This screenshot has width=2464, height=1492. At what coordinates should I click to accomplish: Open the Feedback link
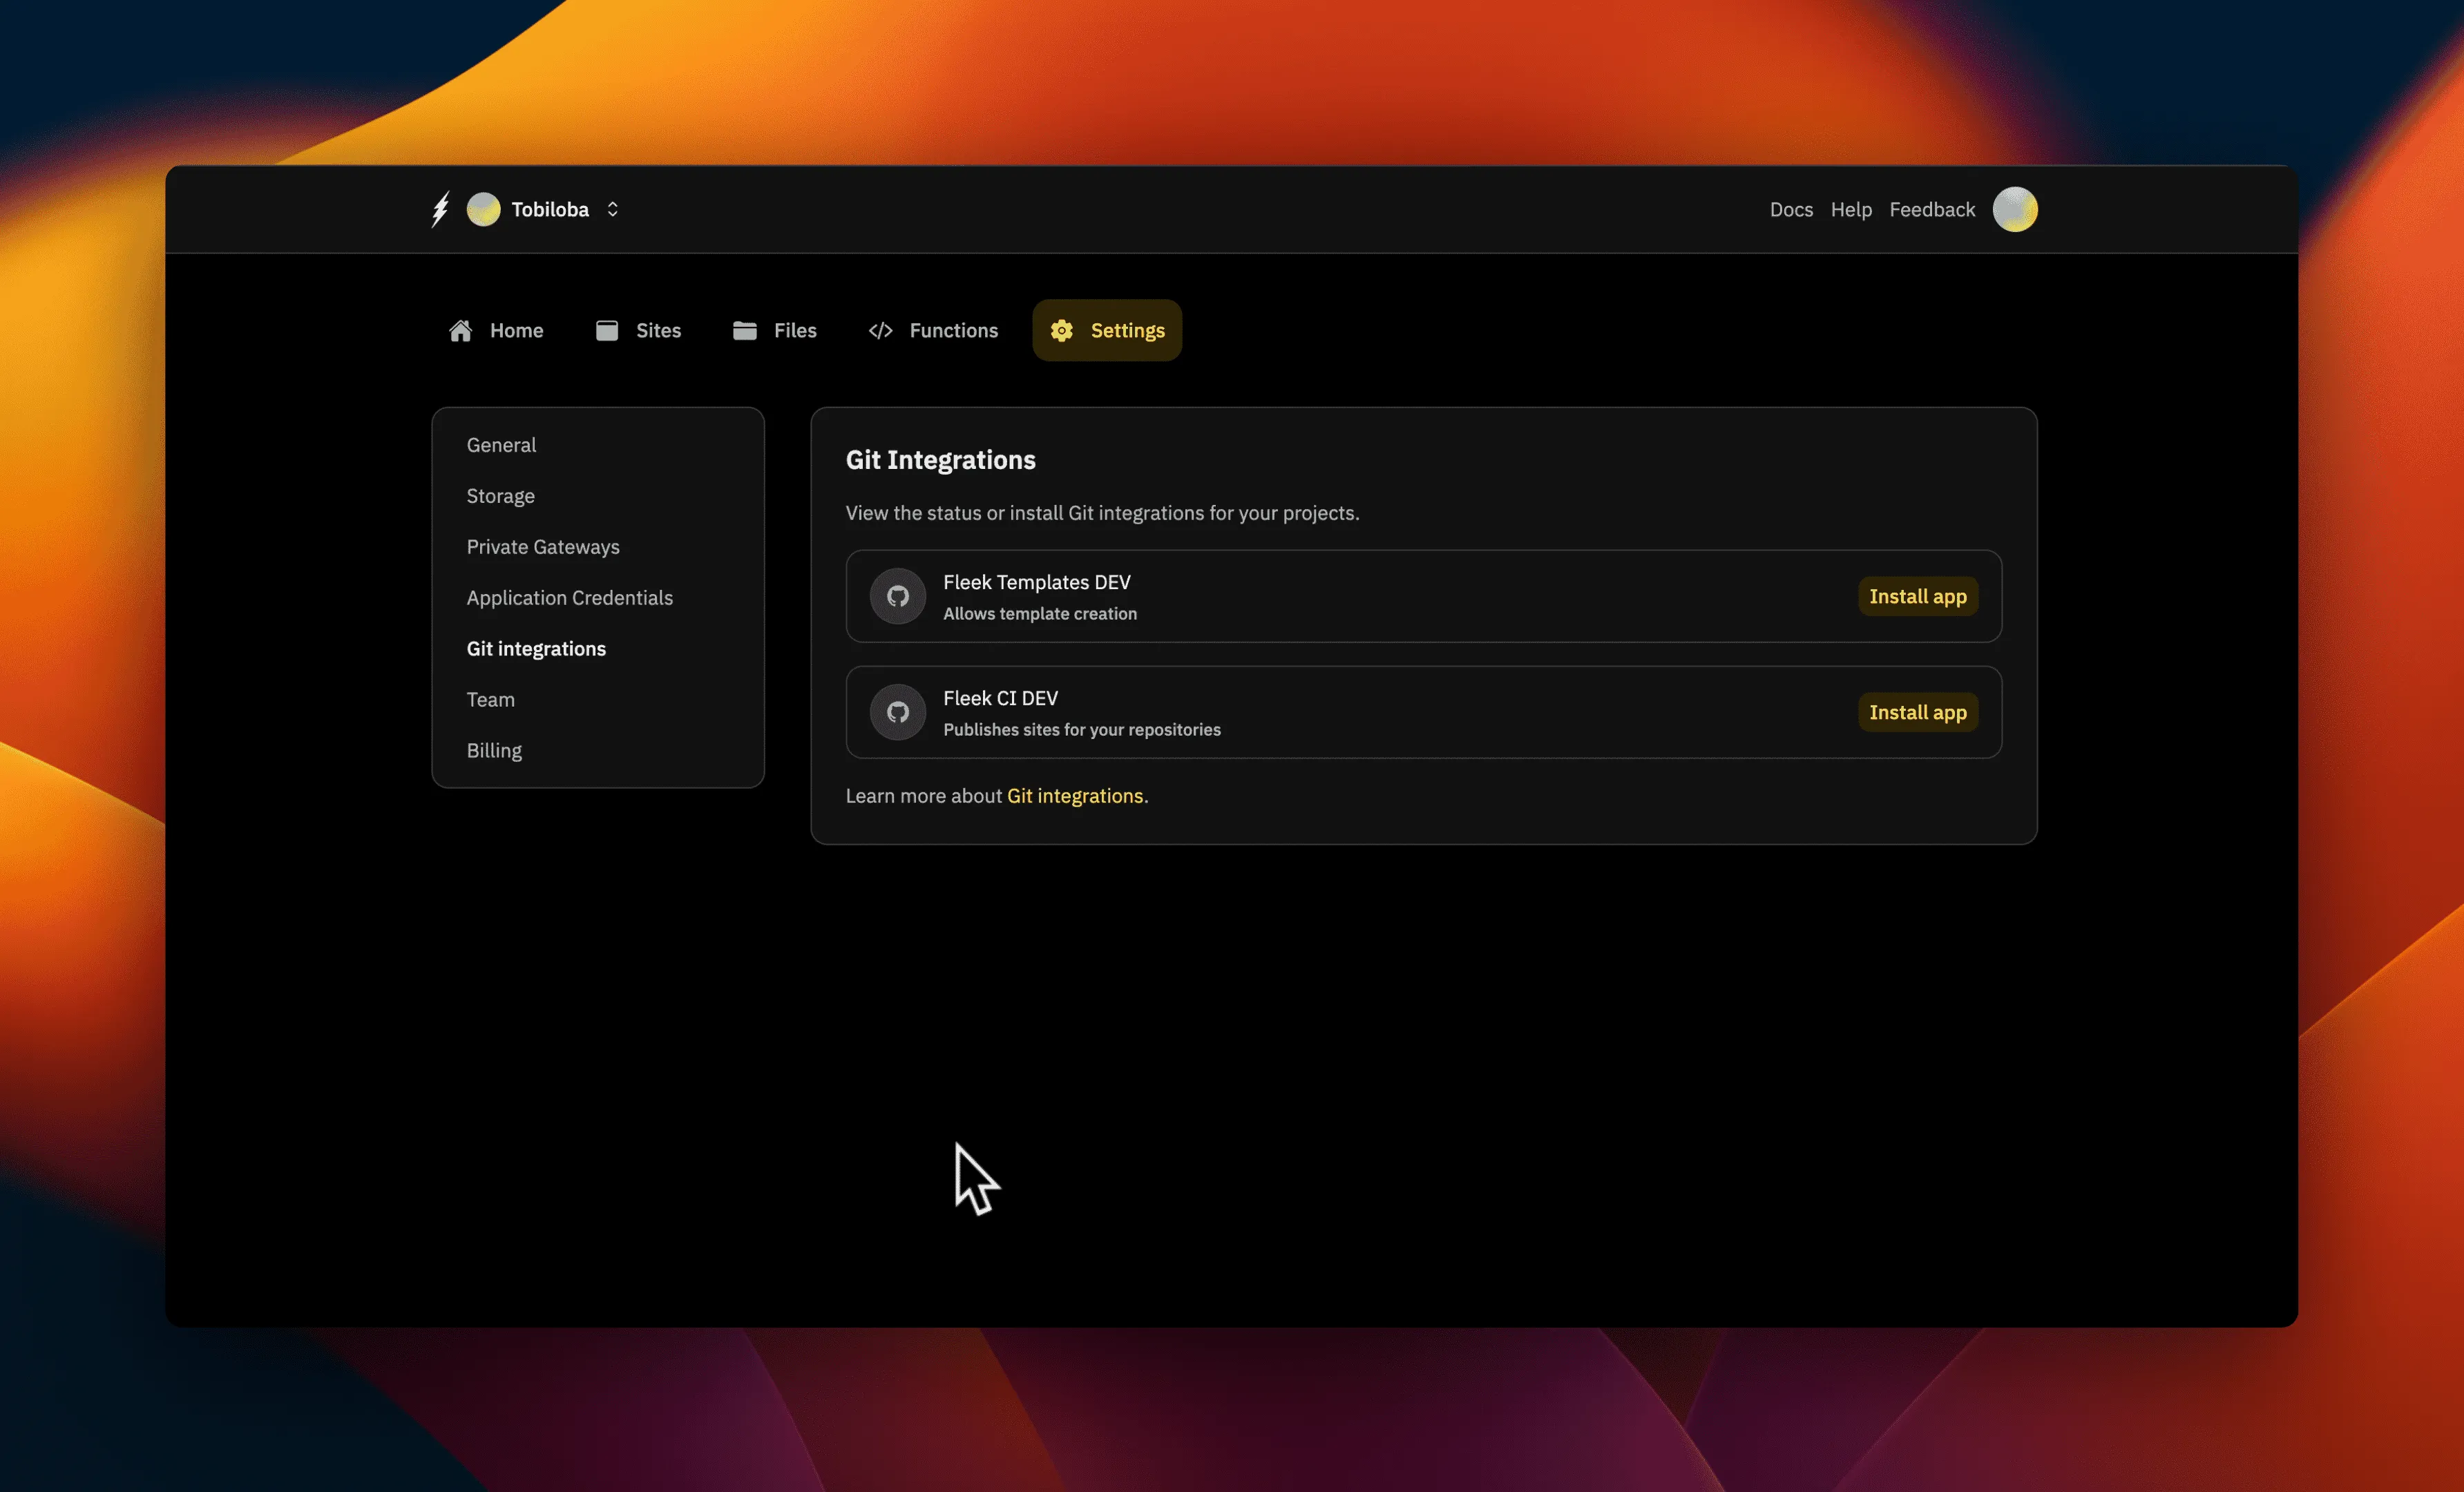tap(1932, 209)
